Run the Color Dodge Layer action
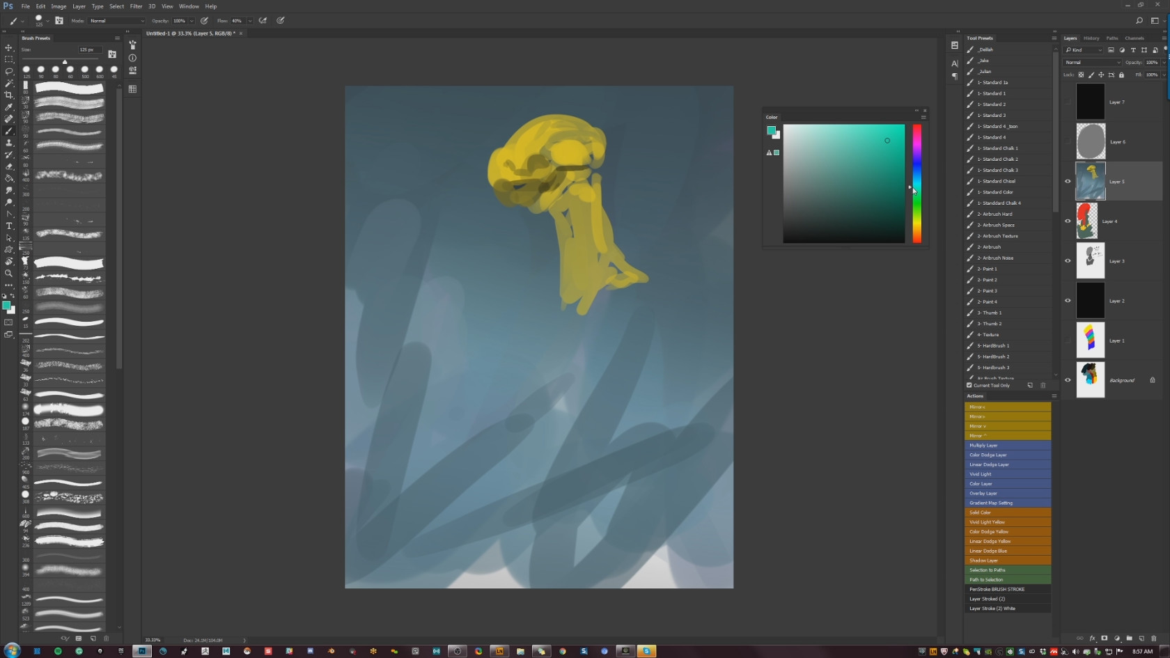Screen dimensions: 1170x658 [x=1008, y=455]
